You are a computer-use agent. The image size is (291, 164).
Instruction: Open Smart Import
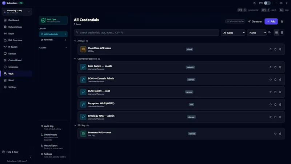53,137
